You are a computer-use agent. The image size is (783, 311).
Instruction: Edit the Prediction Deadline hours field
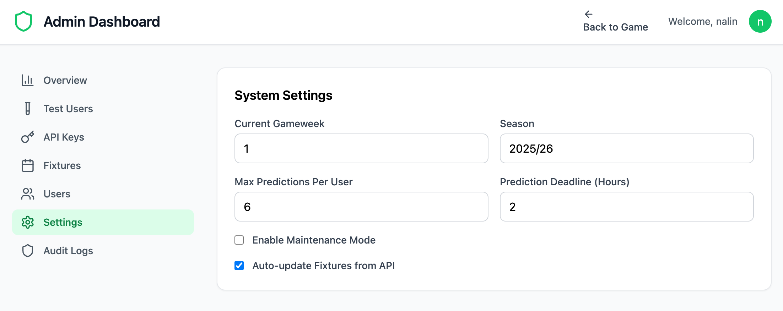pyautogui.click(x=626, y=207)
